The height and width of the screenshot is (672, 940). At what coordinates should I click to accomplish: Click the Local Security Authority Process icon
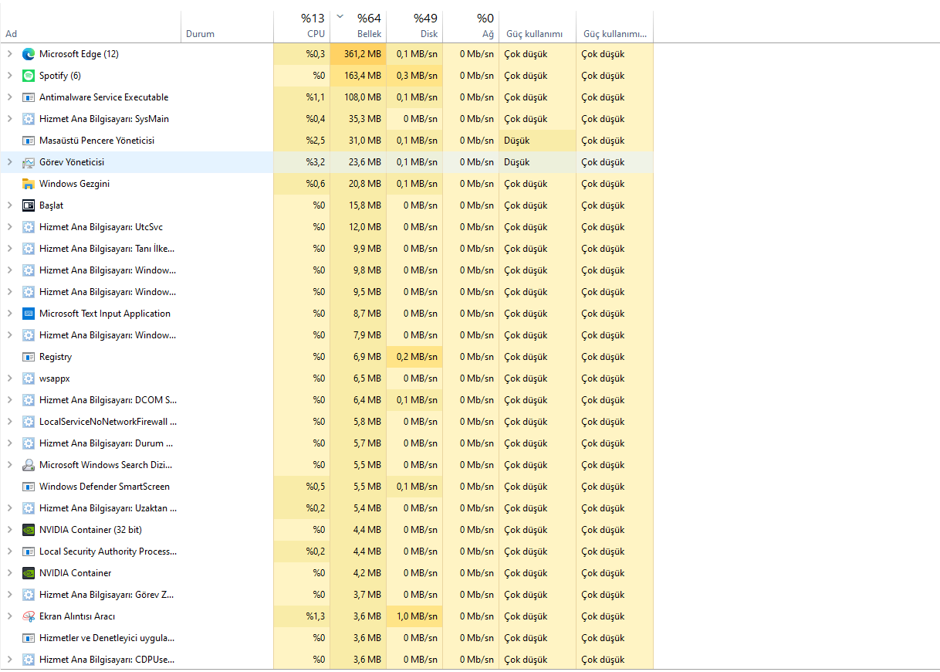click(29, 552)
